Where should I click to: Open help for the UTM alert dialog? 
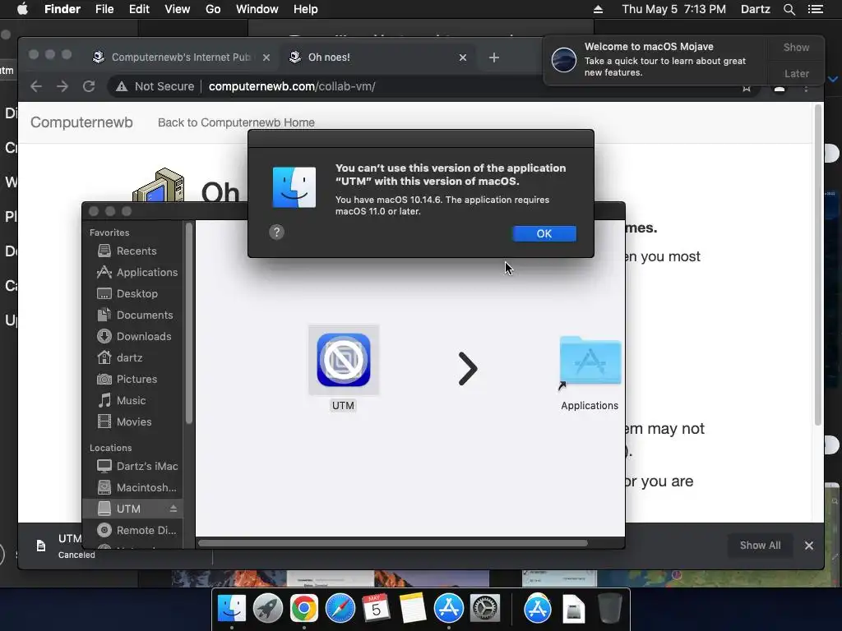point(276,233)
